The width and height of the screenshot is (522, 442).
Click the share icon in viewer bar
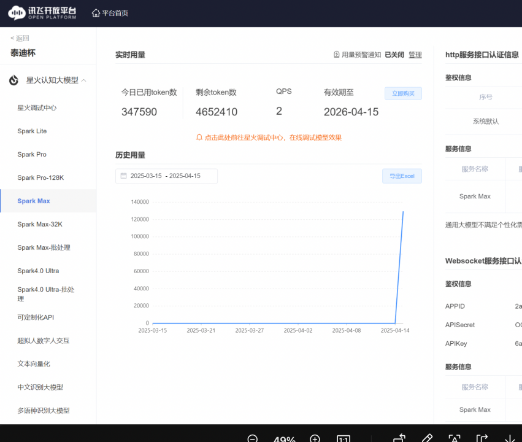[482, 439]
